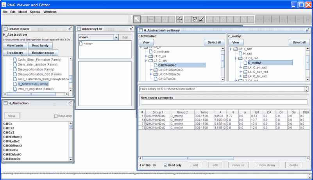Click the Dataset viewer horizontal scrollbar thumb

point(31,94)
